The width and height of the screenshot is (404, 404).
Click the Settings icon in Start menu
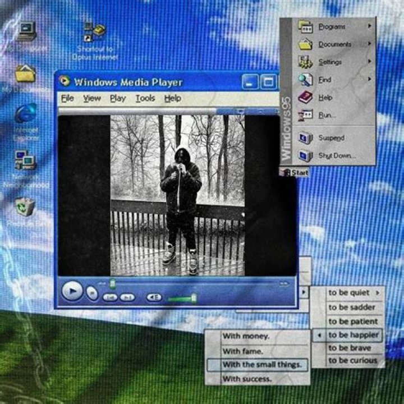click(306, 62)
